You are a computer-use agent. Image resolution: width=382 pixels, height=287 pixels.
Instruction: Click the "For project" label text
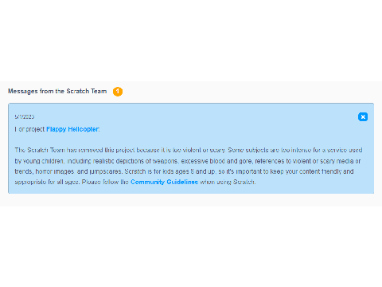[29, 129]
